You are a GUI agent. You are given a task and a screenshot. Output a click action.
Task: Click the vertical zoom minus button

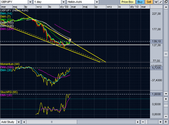pos(166,117)
